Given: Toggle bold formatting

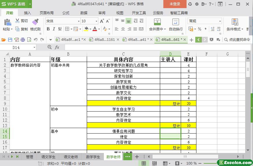Looking at the screenshot, I should coord(48,29).
